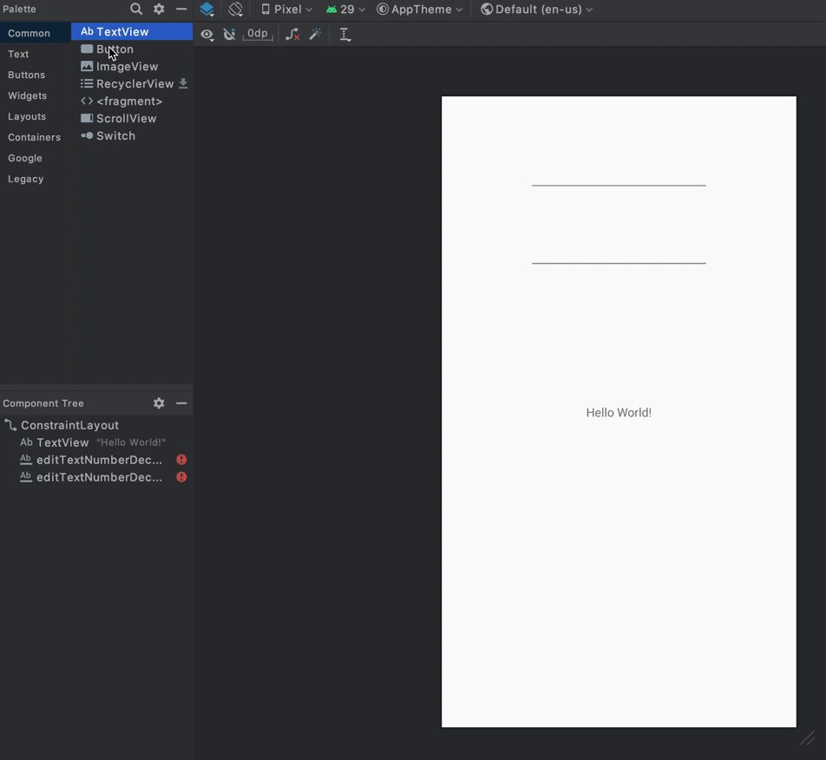Change the preview orientation

[235, 9]
